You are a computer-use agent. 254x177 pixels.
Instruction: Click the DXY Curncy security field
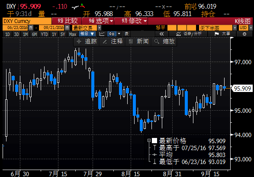[27, 21]
